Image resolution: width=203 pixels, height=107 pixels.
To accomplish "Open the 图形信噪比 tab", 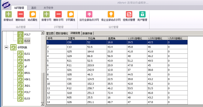I will 62,33.
